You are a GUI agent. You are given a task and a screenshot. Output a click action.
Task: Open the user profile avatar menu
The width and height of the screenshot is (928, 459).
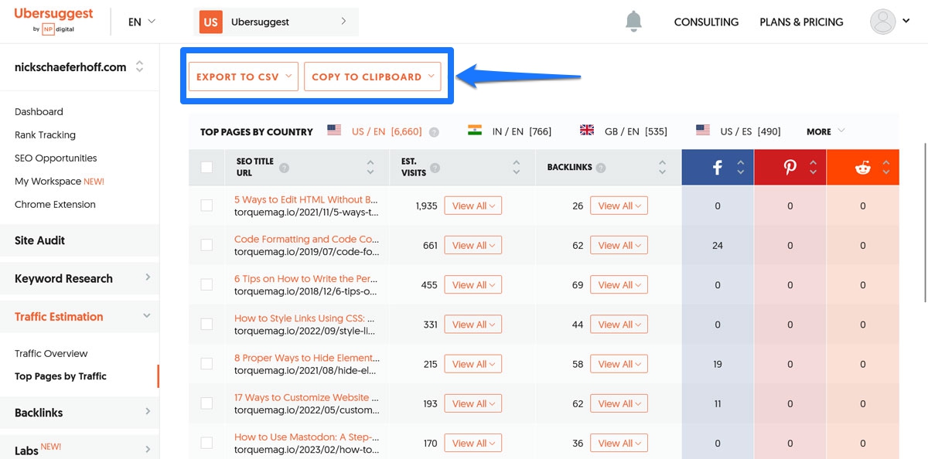(x=882, y=22)
